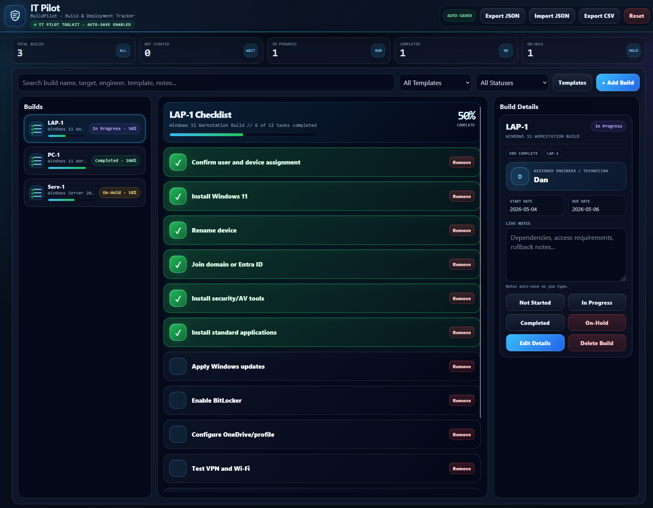Click the AUTO-SAVED status badge
This screenshot has width=653, height=508.
(459, 16)
